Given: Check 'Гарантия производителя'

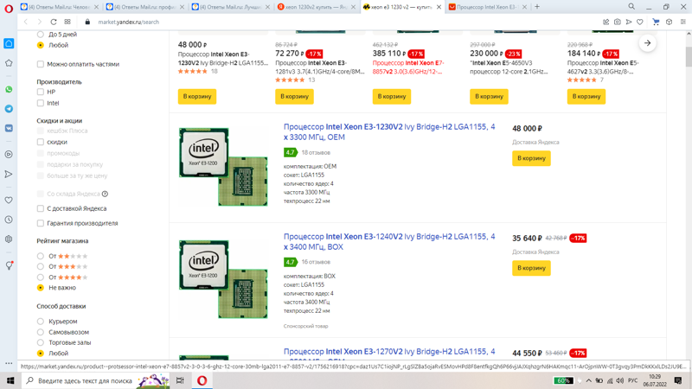Looking at the screenshot, I should click(x=40, y=223).
